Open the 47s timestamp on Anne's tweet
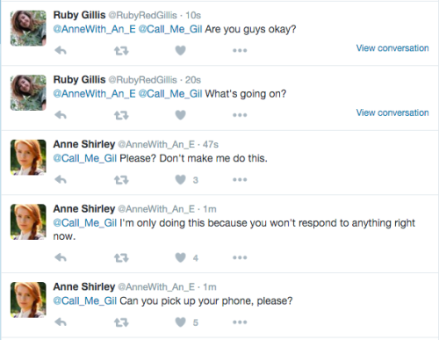The height and width of the screenshot is (340, 439). [x=211, y=144]
